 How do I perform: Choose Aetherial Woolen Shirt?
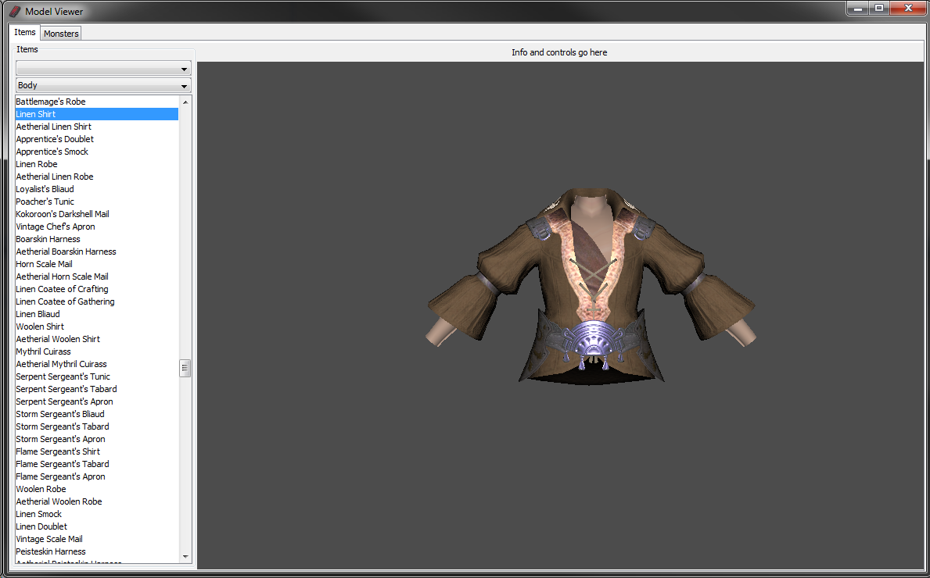click(x=97, y=339)
